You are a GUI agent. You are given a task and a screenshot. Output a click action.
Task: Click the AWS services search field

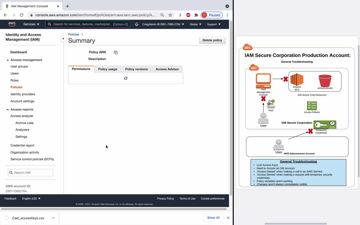pos(88,24)
